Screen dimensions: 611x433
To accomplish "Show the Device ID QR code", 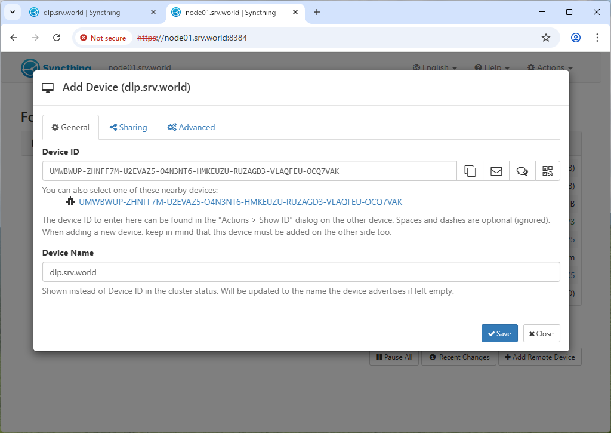I will coord(548,171).
